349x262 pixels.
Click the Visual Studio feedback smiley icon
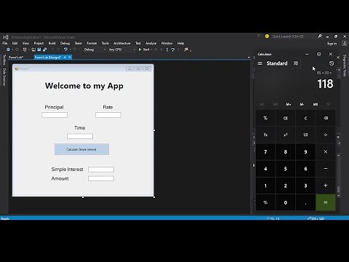click(x=267, y=36)
